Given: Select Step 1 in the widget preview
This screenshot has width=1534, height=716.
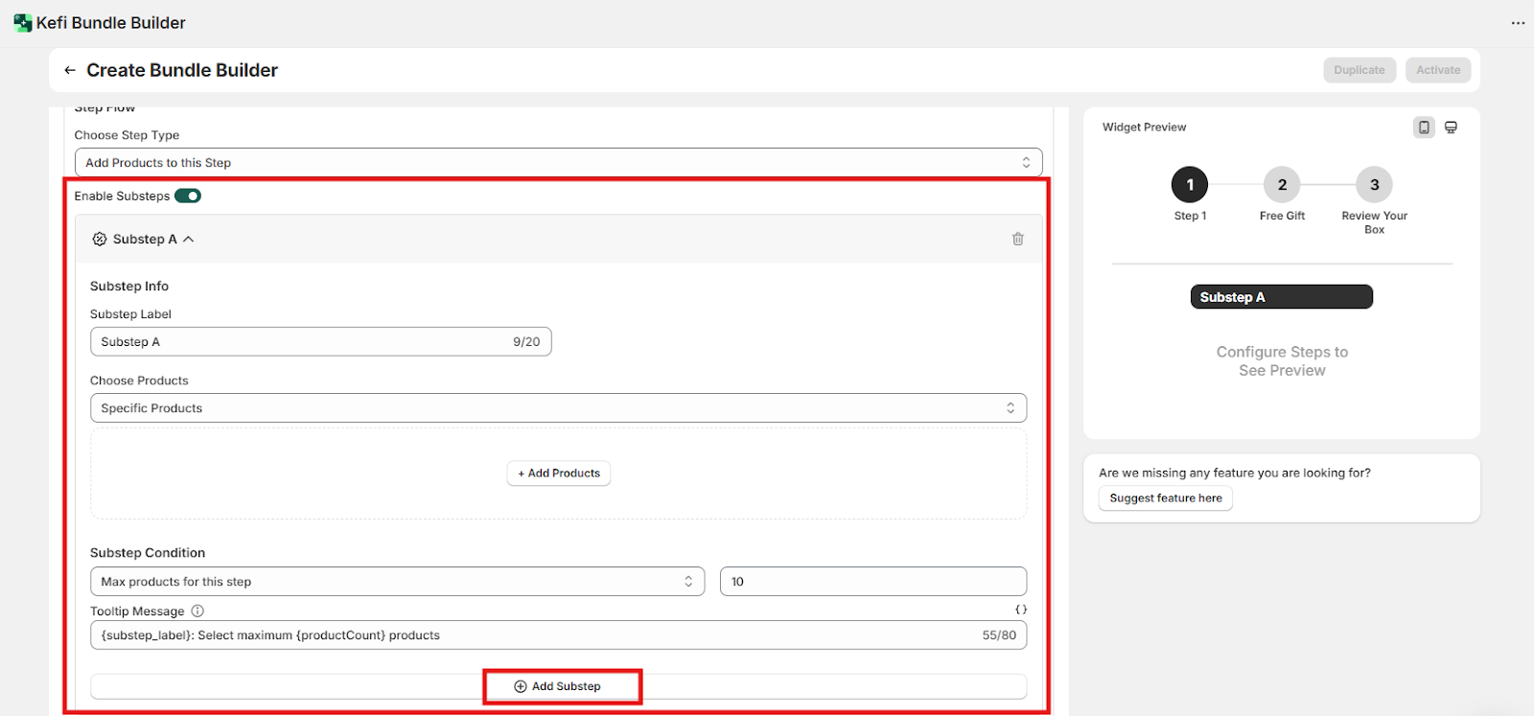Looking at the screenshot, I should [1190, 185].
